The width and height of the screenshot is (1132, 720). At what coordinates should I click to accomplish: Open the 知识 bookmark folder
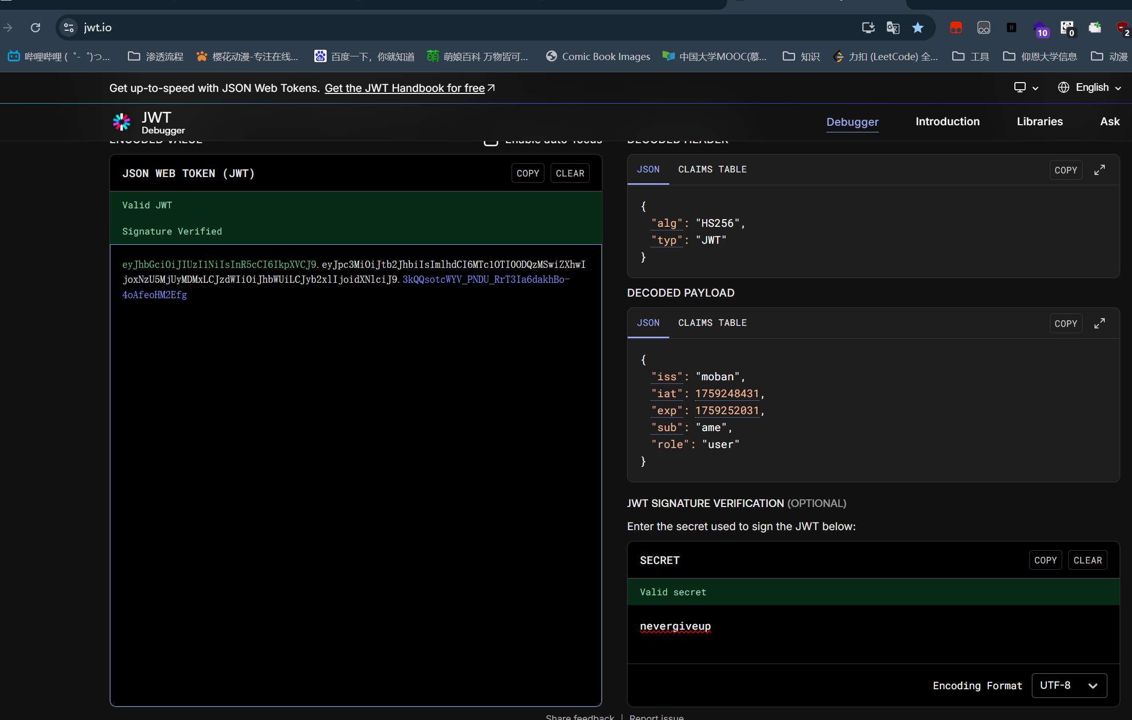[801, 56]
